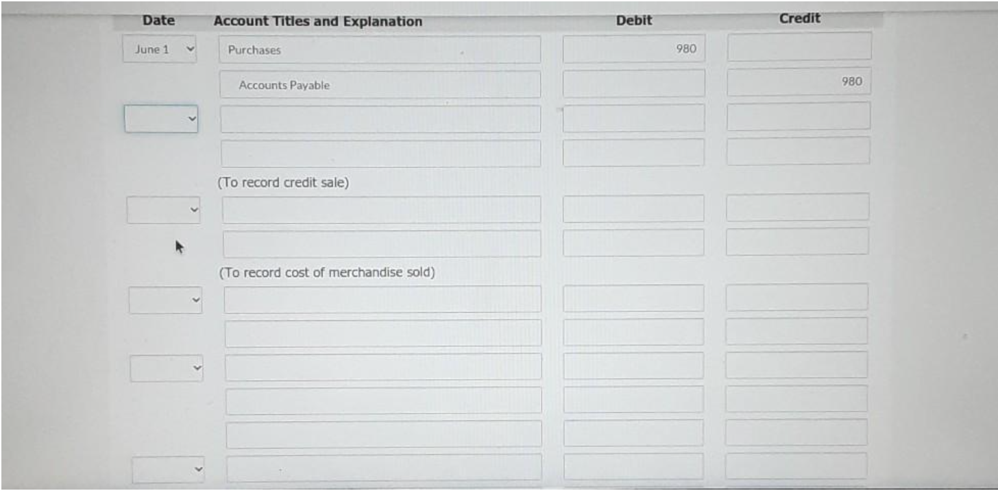Click the 980 debit amount for Purchases

point(633,49)
